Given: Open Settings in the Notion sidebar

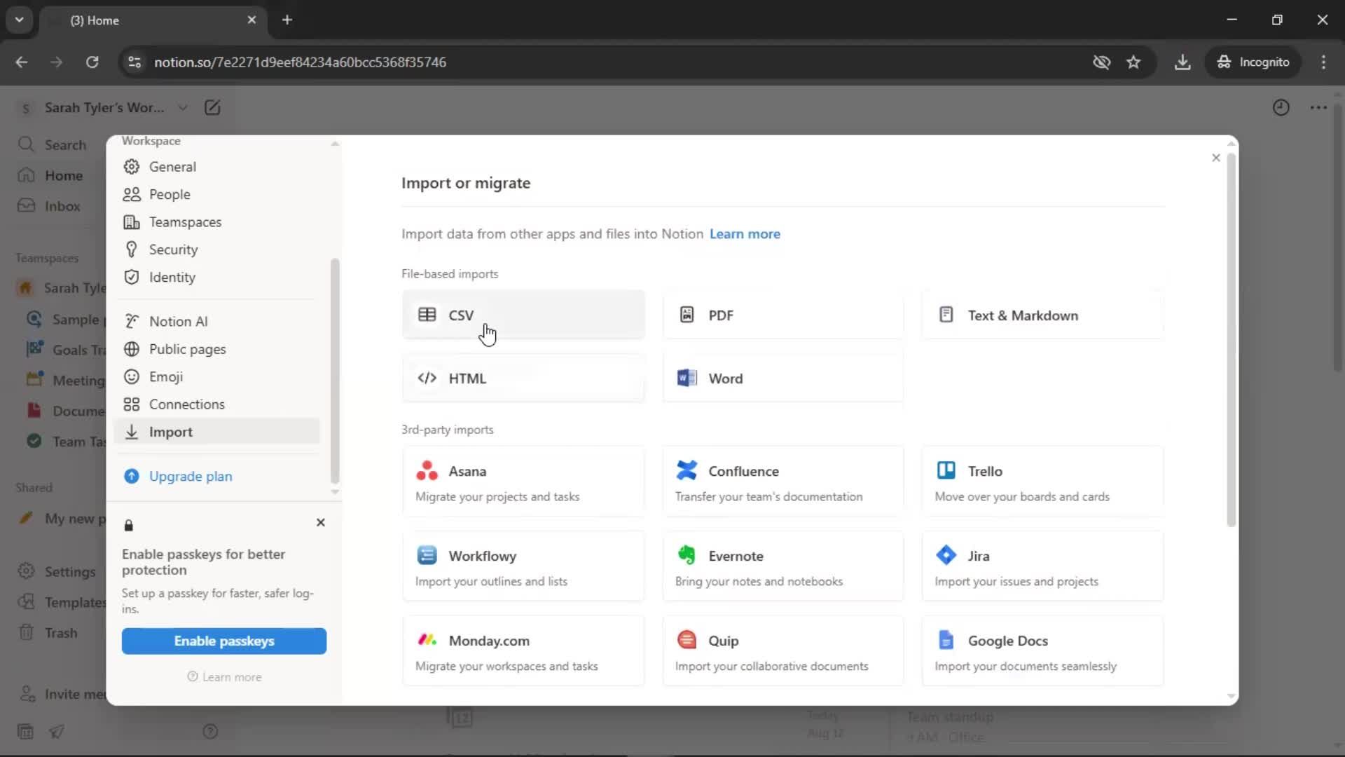Looking at the screenshot, I should [56, 572].
